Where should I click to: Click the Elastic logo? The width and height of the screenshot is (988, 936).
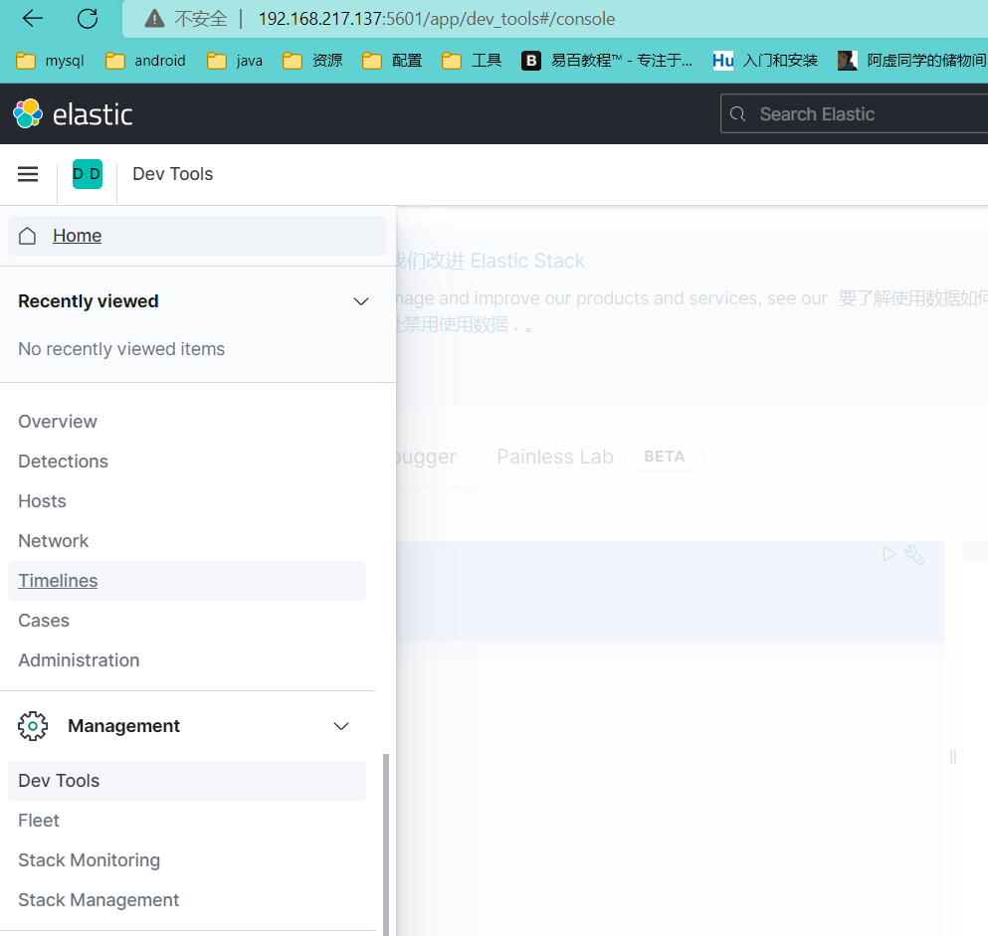73,114
